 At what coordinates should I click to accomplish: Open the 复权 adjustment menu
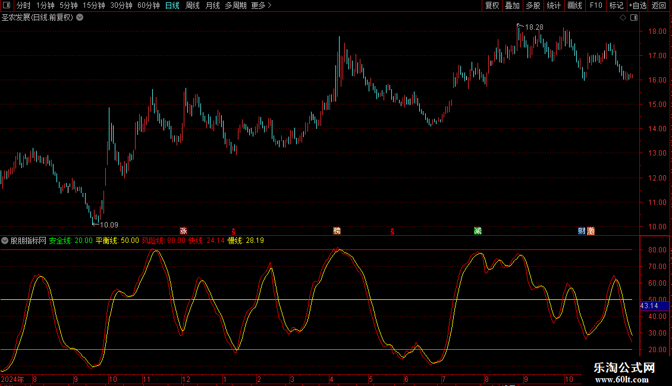coord(492,5)
